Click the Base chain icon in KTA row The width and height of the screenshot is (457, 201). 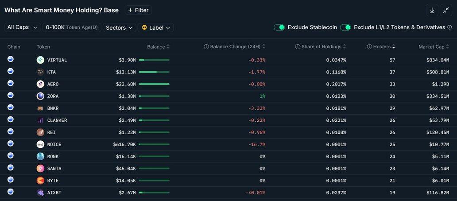click(x=11, y=71)
